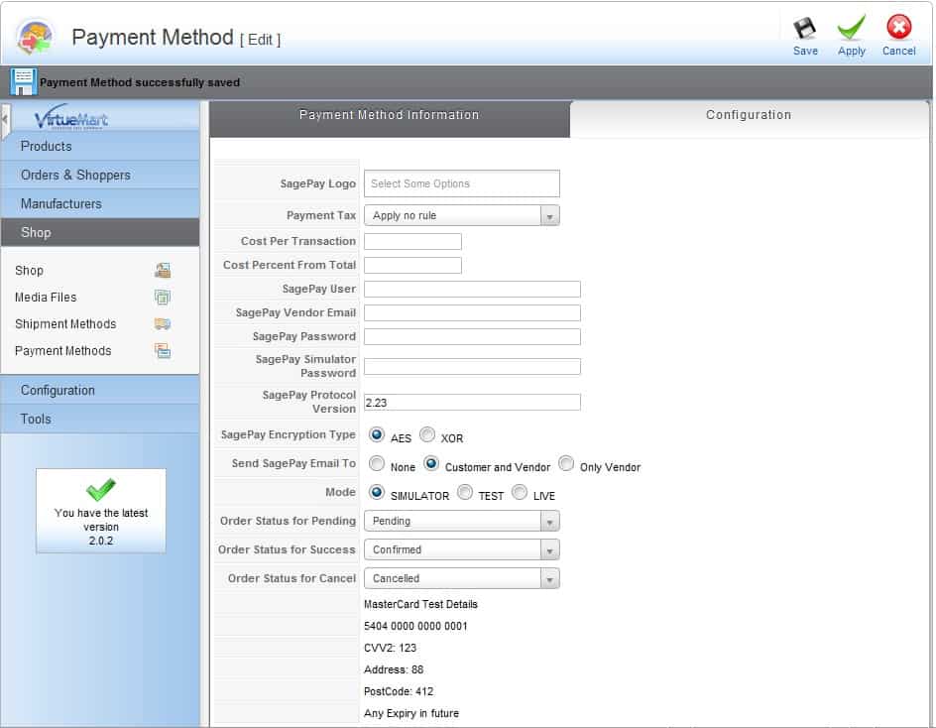Choose Only Vendor email option
This screenshot has height=728, width=936.
point(566,463)
